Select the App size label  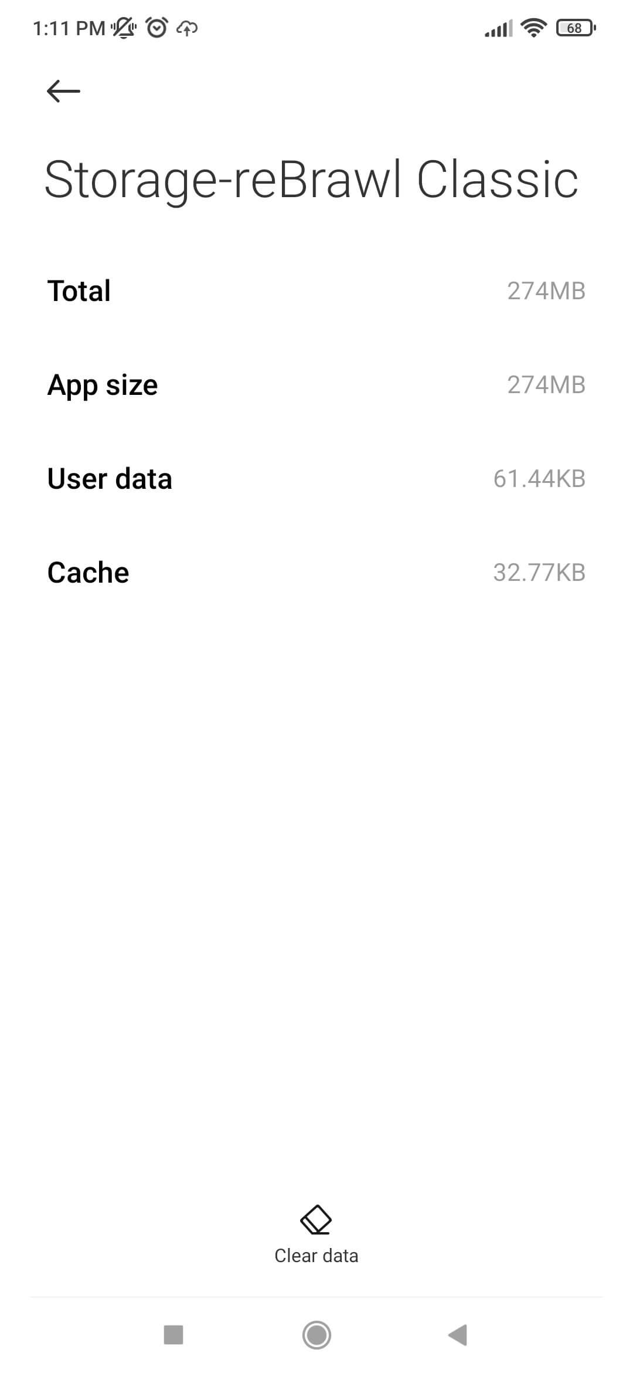(103, 385)
